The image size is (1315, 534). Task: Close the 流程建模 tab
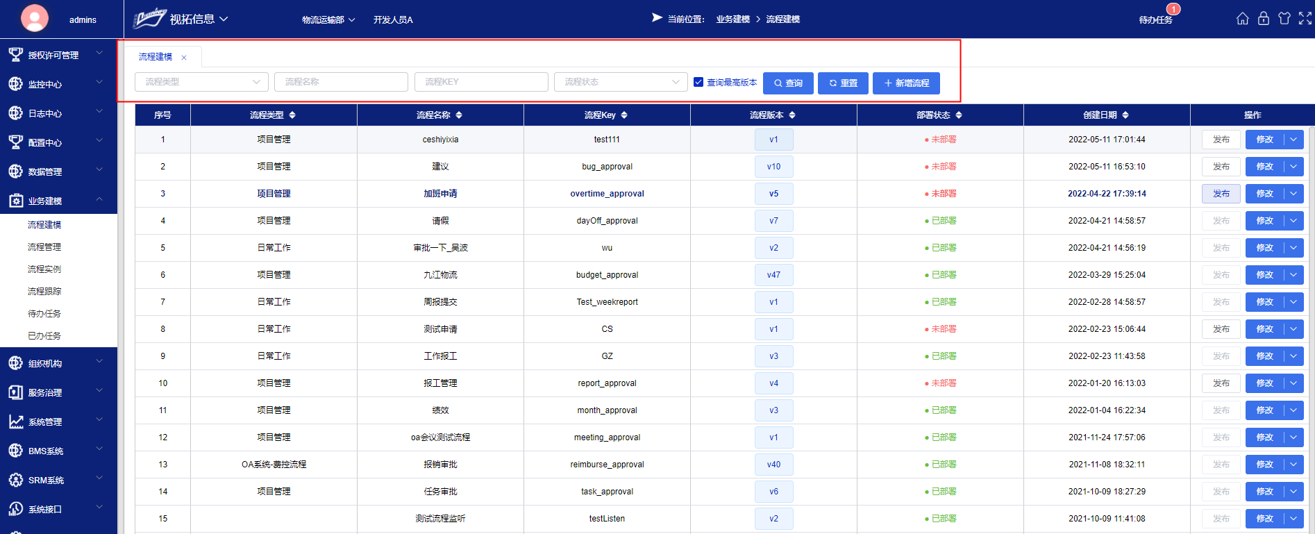click(184, 58)
